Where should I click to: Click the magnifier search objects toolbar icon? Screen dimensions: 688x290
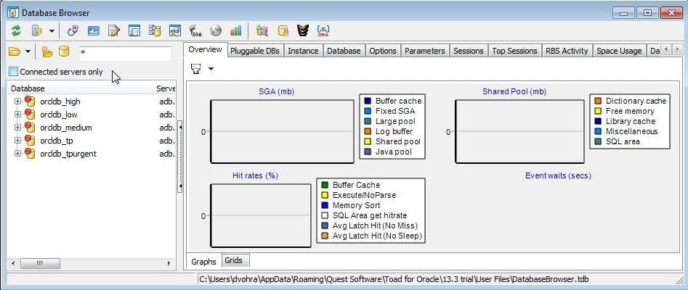262,30
